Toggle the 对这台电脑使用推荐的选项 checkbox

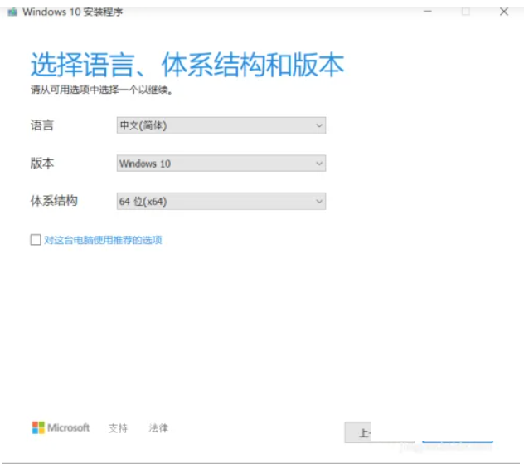point(36,240)
